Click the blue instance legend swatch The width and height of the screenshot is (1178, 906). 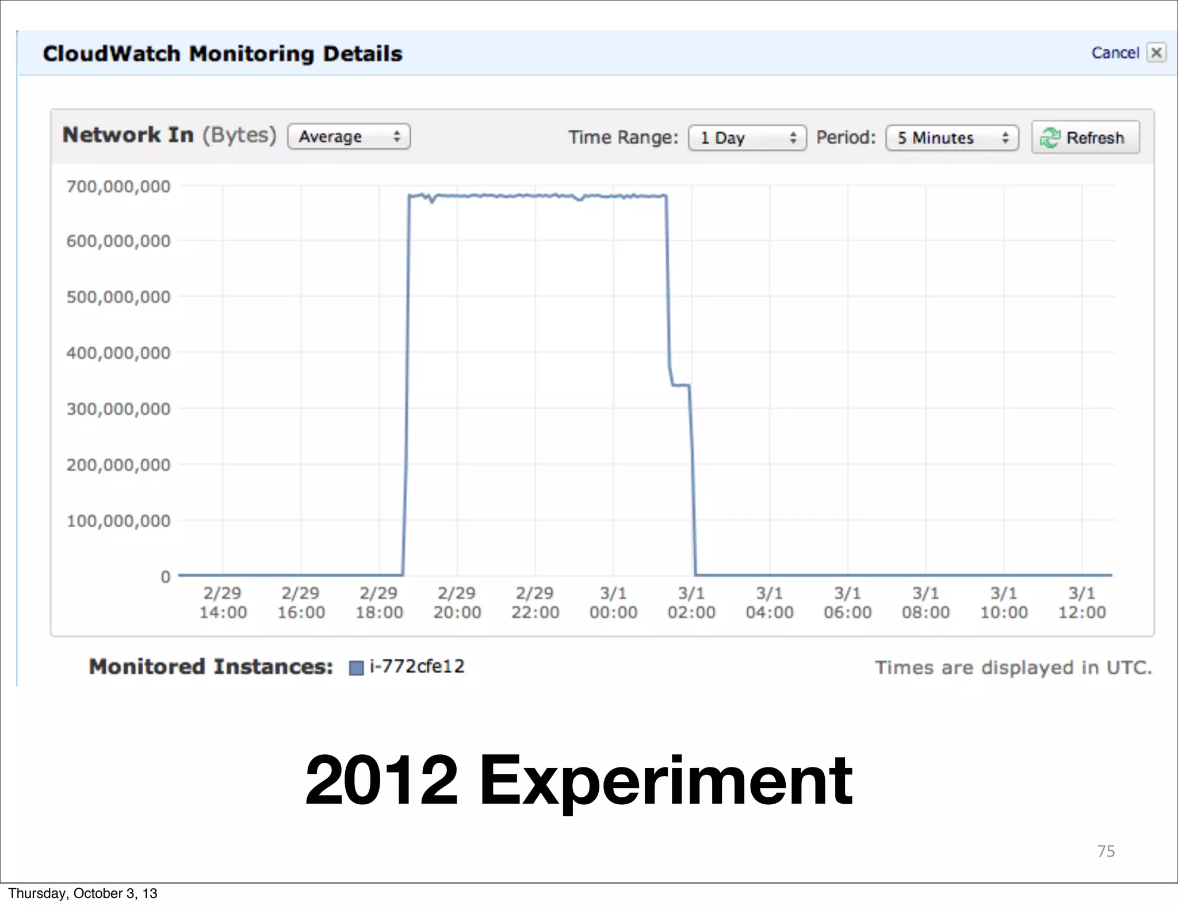356,667
